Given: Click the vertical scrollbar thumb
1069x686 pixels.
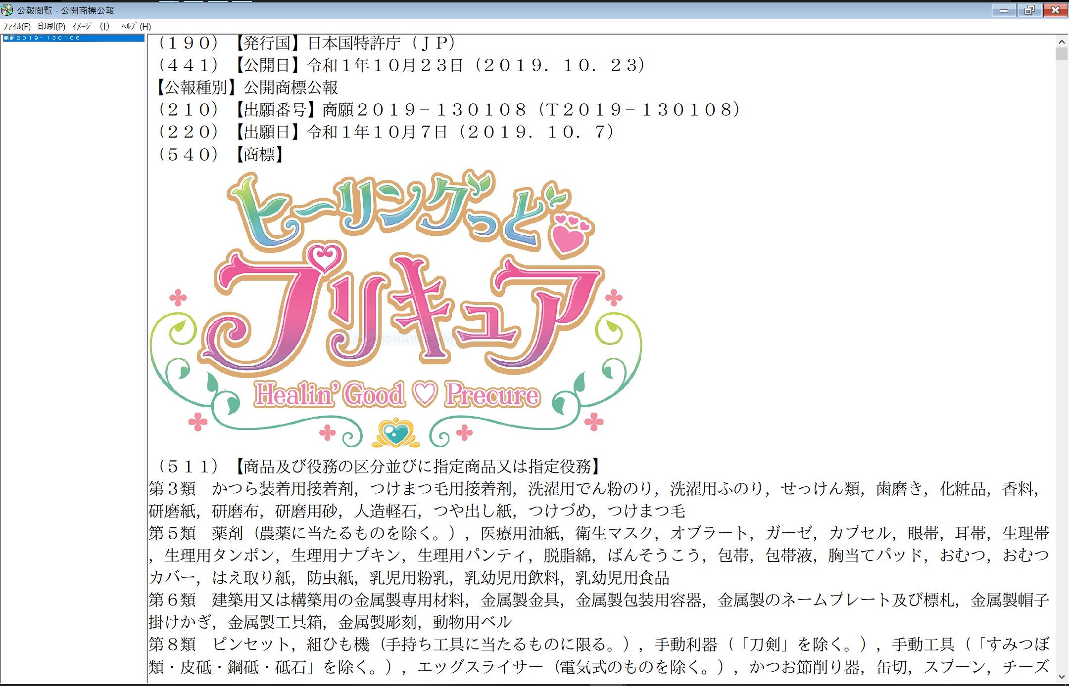Looking at the screenshot, I should [1061, 54].
